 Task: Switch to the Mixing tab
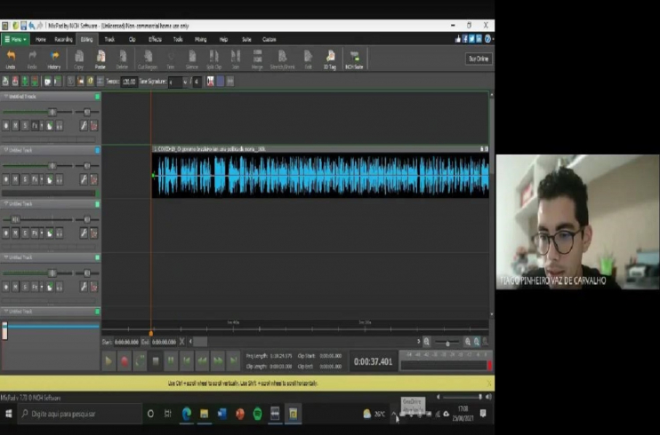pos(200,40)
